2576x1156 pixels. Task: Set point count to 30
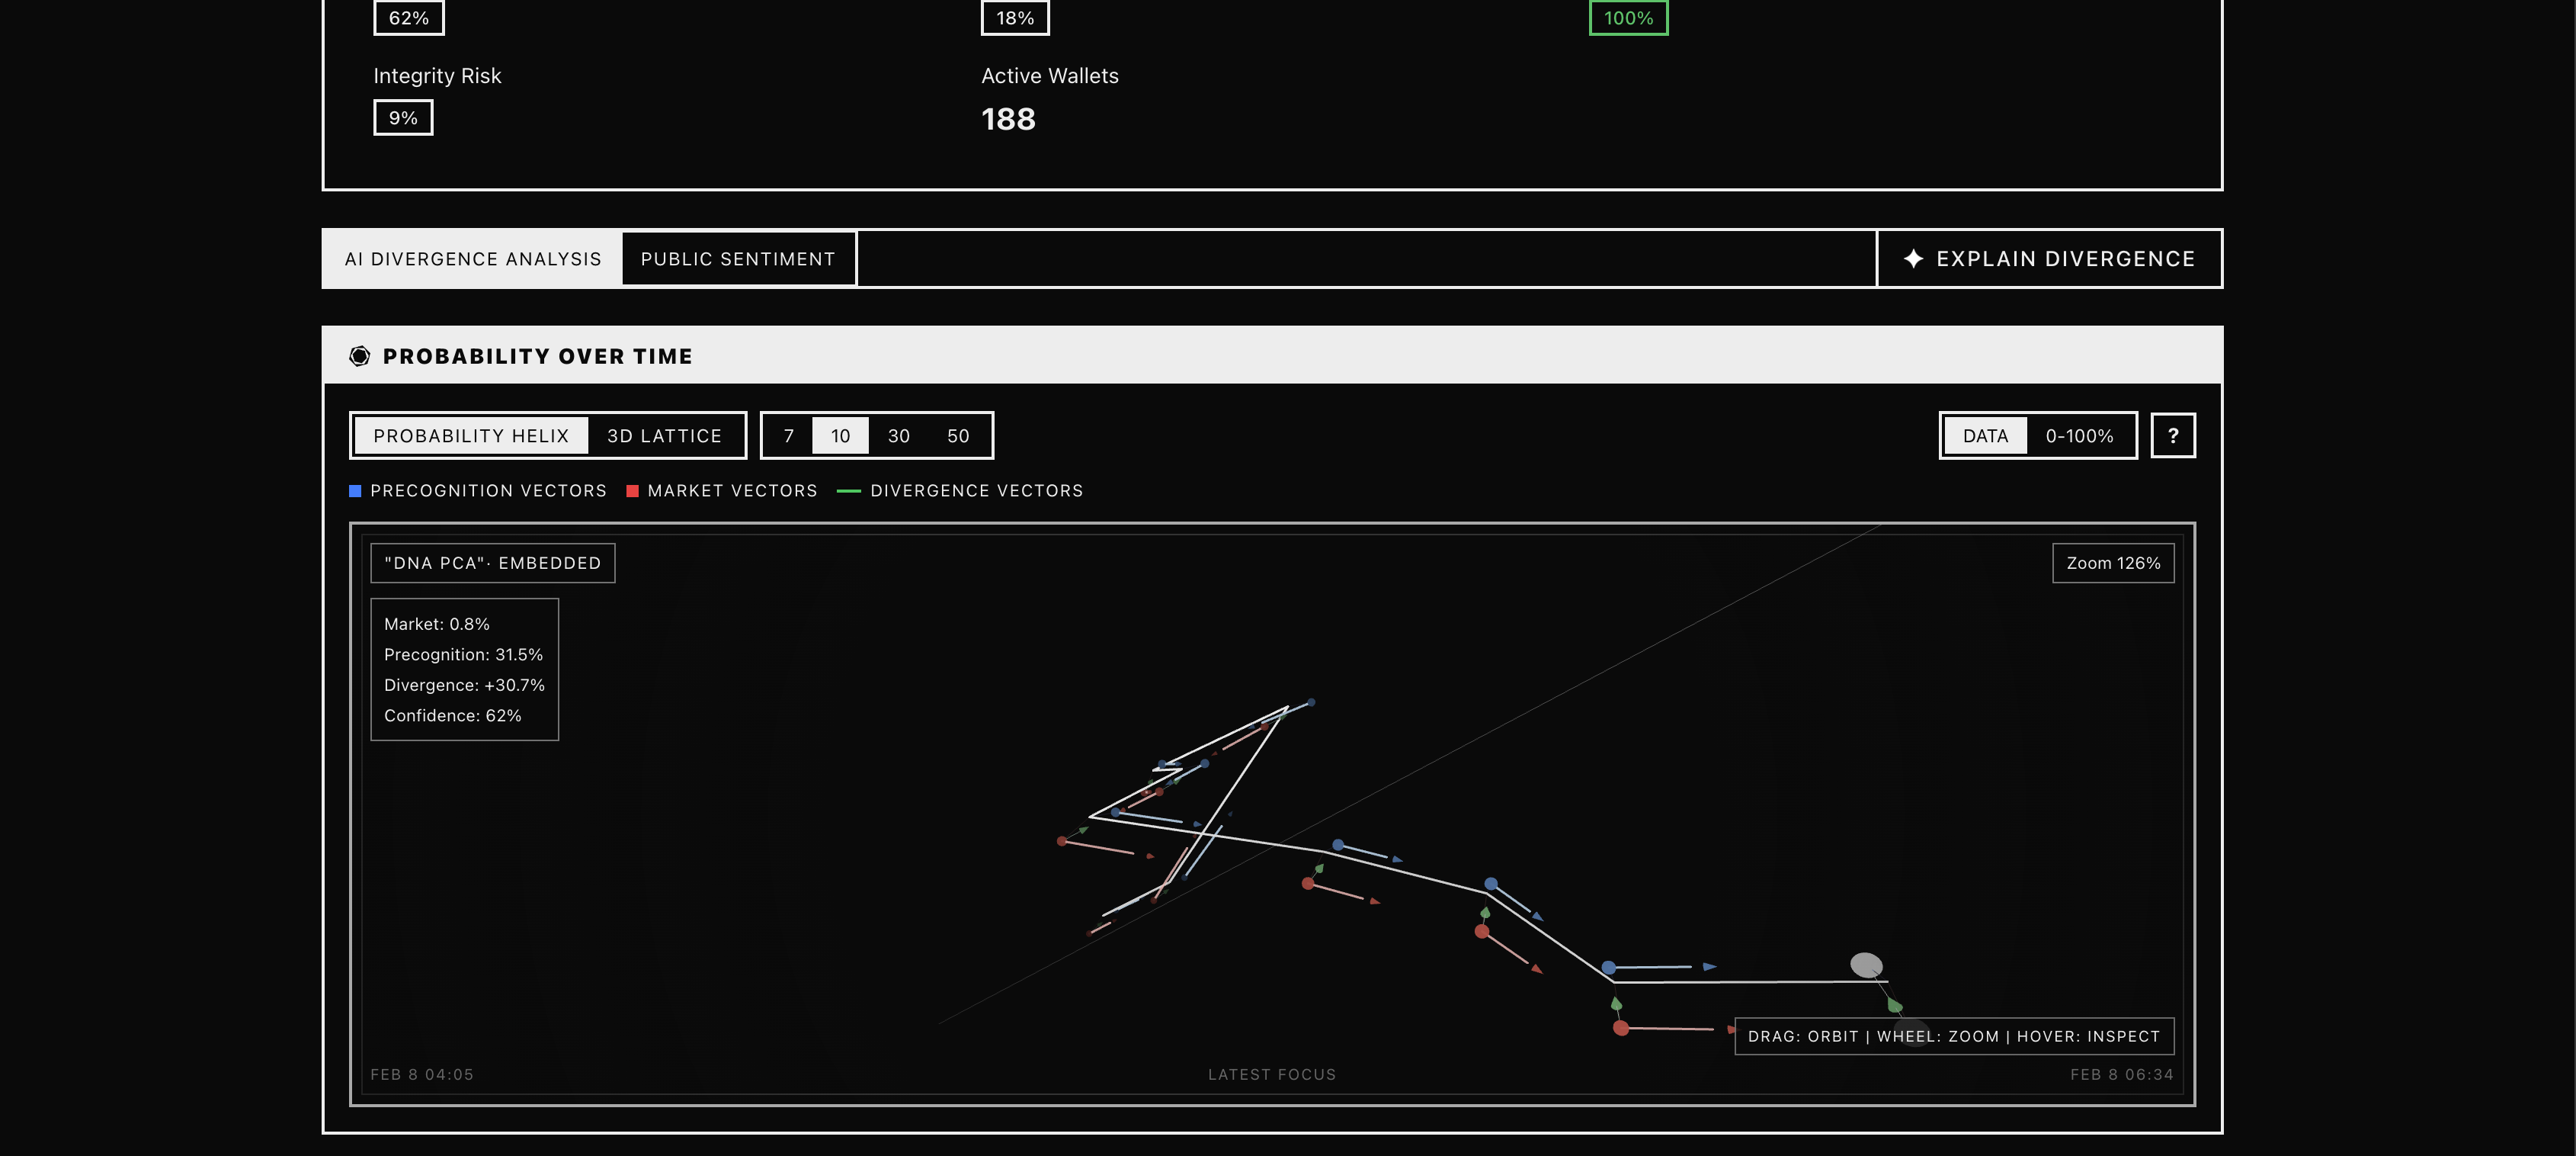[x=898, y=435]
